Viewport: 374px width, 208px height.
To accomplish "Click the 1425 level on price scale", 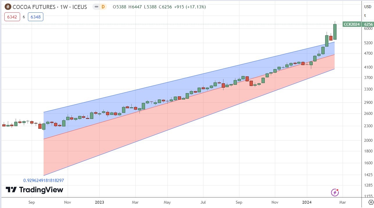I will [x=368, y=175].
